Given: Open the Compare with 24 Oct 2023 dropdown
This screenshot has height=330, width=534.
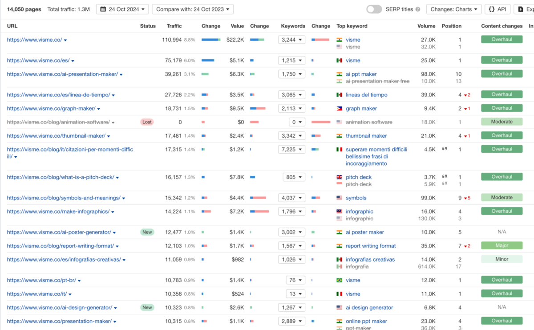Looking at the screenshot, I should (x=192, y=9).
